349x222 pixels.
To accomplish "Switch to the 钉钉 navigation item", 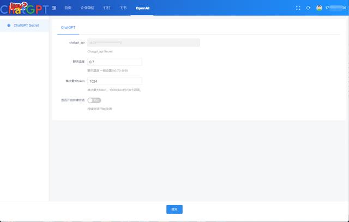I will click(107, 8).
